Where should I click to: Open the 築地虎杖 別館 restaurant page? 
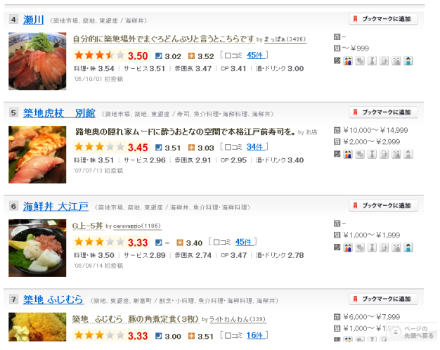59,113
